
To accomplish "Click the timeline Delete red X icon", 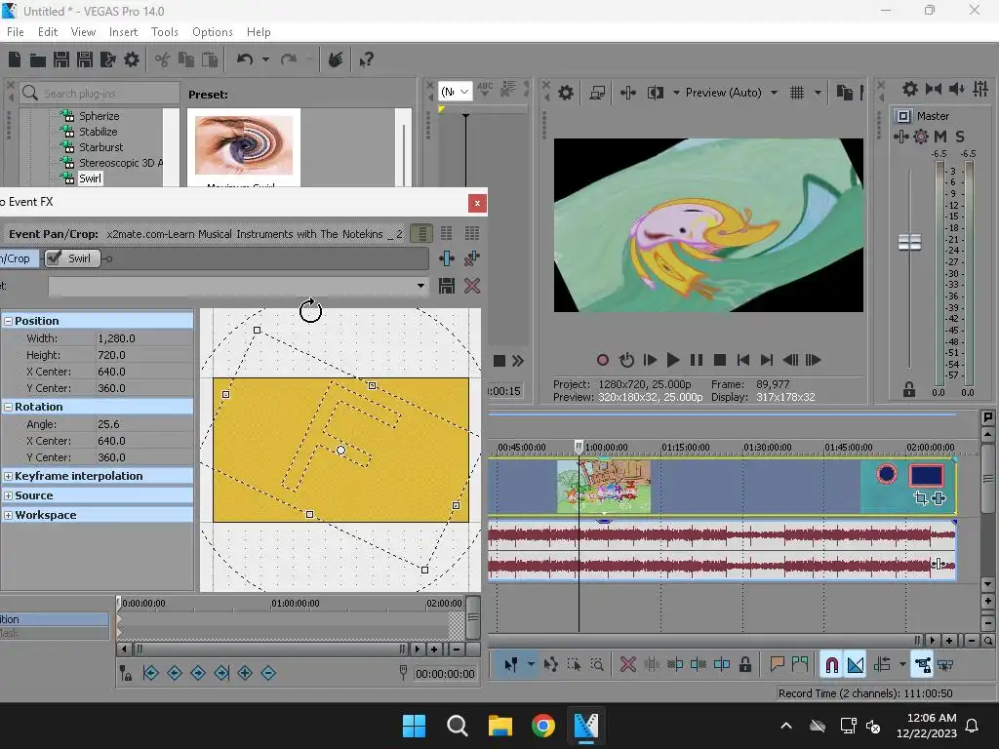I will click(x=627, y=665).
